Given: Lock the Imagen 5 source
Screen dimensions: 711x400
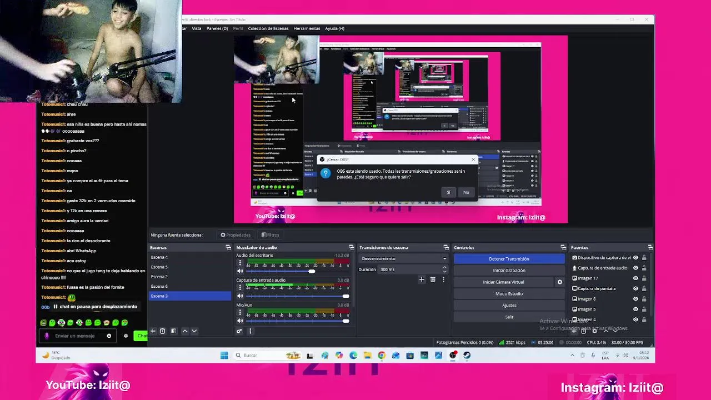Looking at the screenshot, I should click(x=644, y=309).
